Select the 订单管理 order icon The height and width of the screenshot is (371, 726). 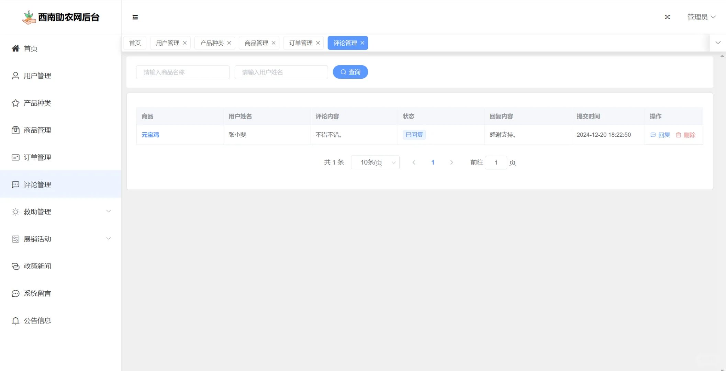point(15,157)
